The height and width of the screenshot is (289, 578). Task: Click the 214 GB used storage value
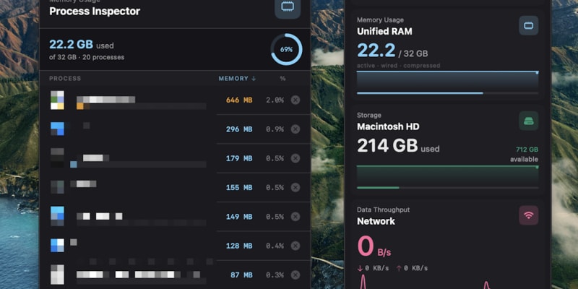point(398,146)
